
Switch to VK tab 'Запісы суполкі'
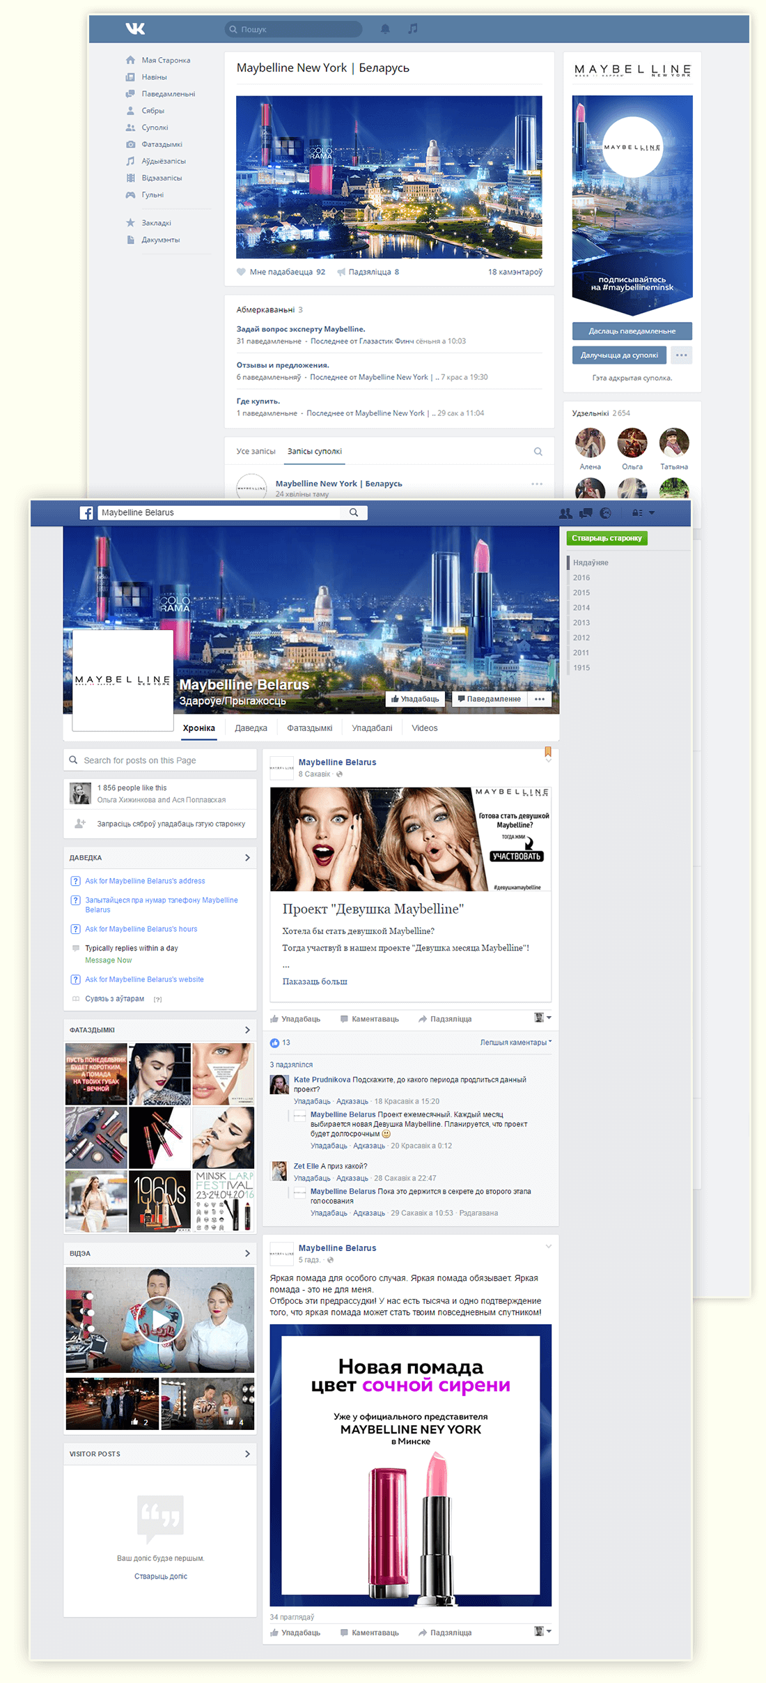pyautogui.click(x=315, y=452)
